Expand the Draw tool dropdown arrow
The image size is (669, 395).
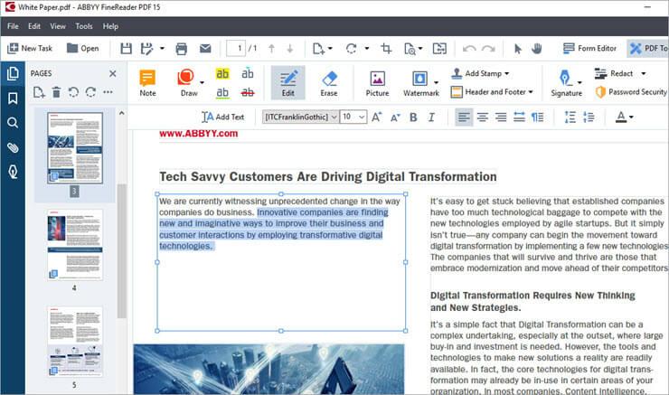tap(202, 83)
